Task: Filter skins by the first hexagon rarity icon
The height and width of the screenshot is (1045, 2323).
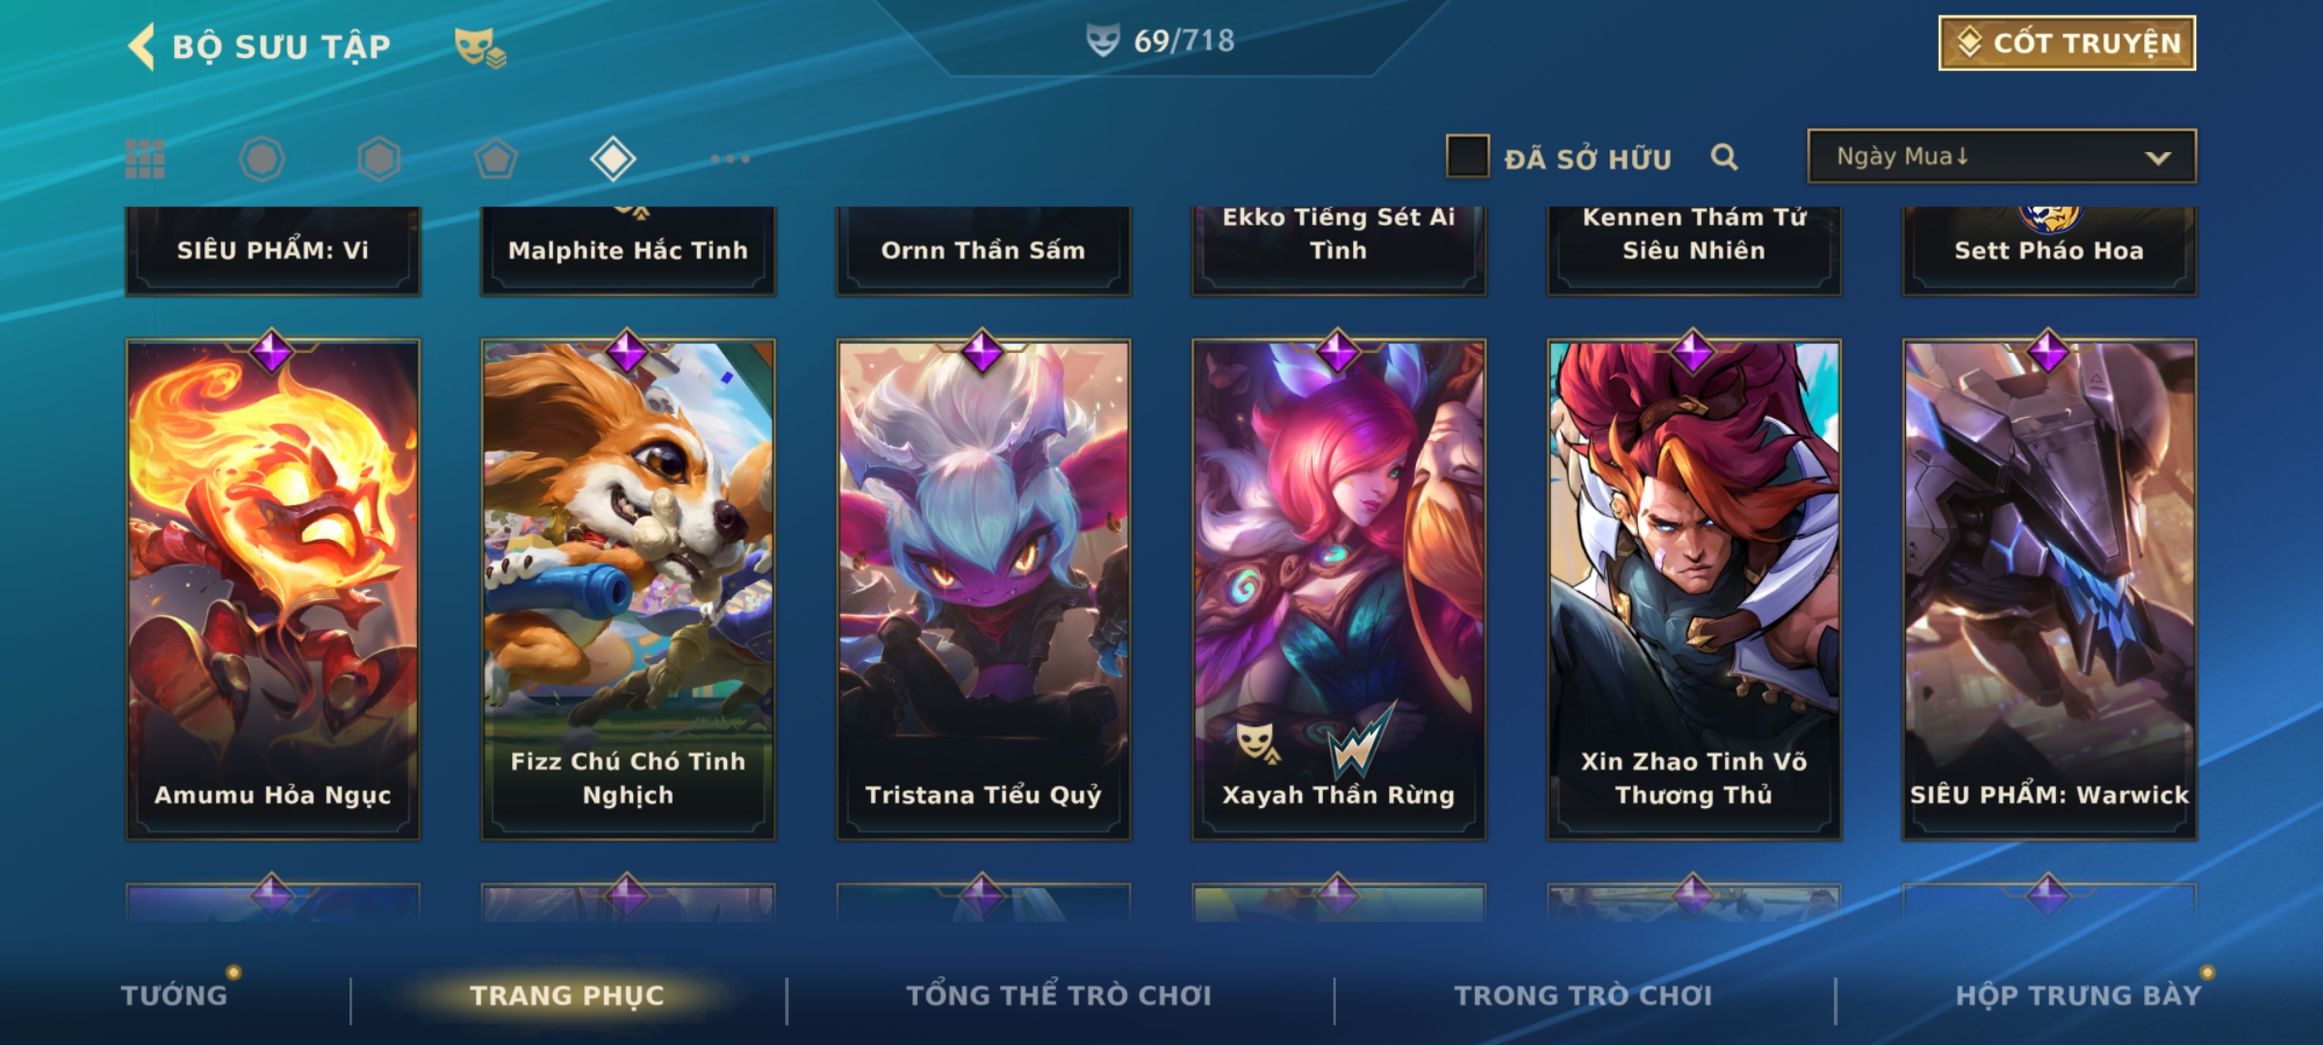Action: pos(261,159)
